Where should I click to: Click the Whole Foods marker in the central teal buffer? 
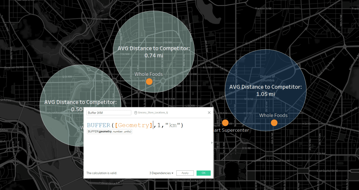click(149, 82)
